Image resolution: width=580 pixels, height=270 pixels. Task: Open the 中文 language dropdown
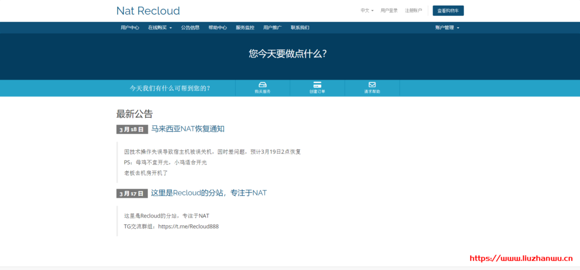tap(367, 10)
